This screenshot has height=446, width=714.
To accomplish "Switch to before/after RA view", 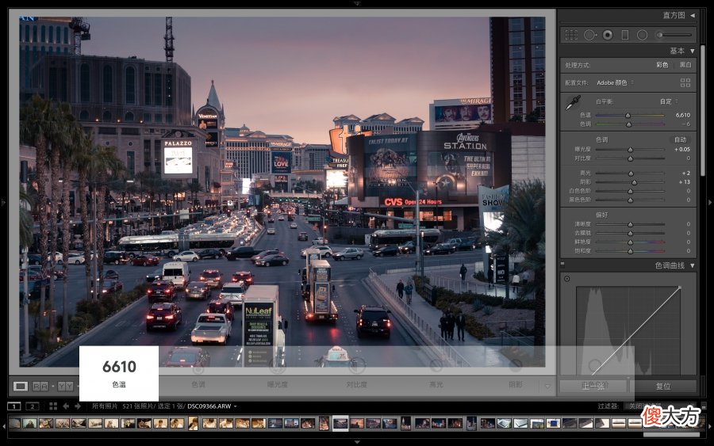I will point(40,386).
